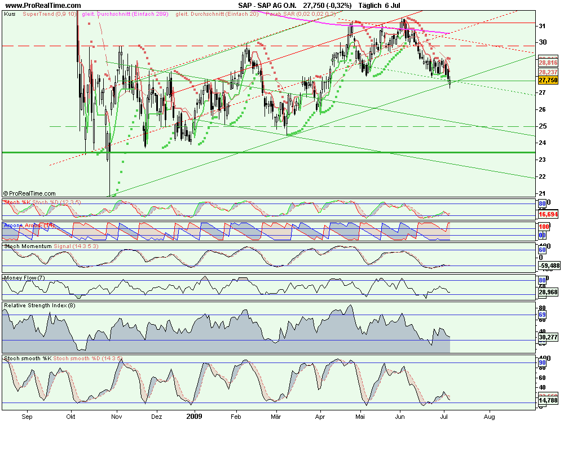The height and width of the screenshot is (451, 564).
Task: Select the 'SAP - SAP AG O.N.' title
Action: click(267, 6)
